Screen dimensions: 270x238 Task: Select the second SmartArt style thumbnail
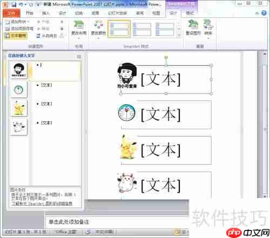142,29
